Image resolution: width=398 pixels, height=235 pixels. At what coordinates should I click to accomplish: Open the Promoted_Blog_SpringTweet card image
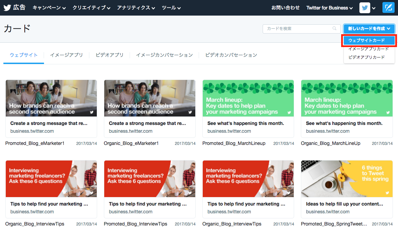347,179
